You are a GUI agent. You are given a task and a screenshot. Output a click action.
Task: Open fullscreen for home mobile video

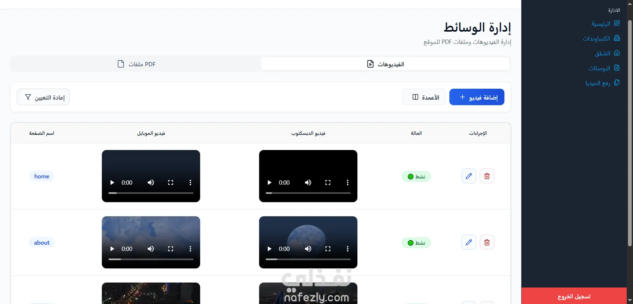170,183
